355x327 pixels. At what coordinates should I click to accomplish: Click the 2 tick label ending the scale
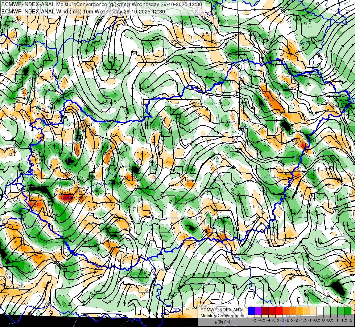point(351,320)
